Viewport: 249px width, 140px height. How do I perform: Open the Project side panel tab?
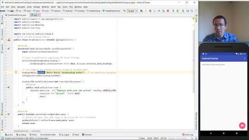[x=2, y=19]
